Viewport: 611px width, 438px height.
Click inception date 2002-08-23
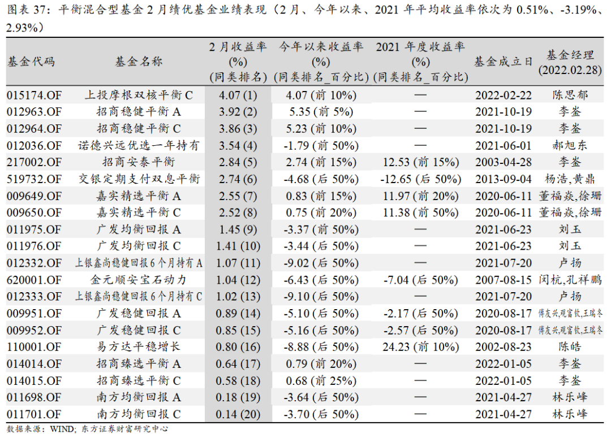coord(503,347)
